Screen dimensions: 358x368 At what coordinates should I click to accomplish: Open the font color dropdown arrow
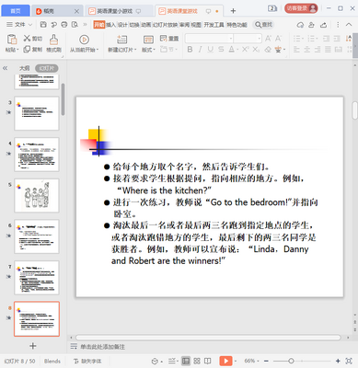pos(237,50)
